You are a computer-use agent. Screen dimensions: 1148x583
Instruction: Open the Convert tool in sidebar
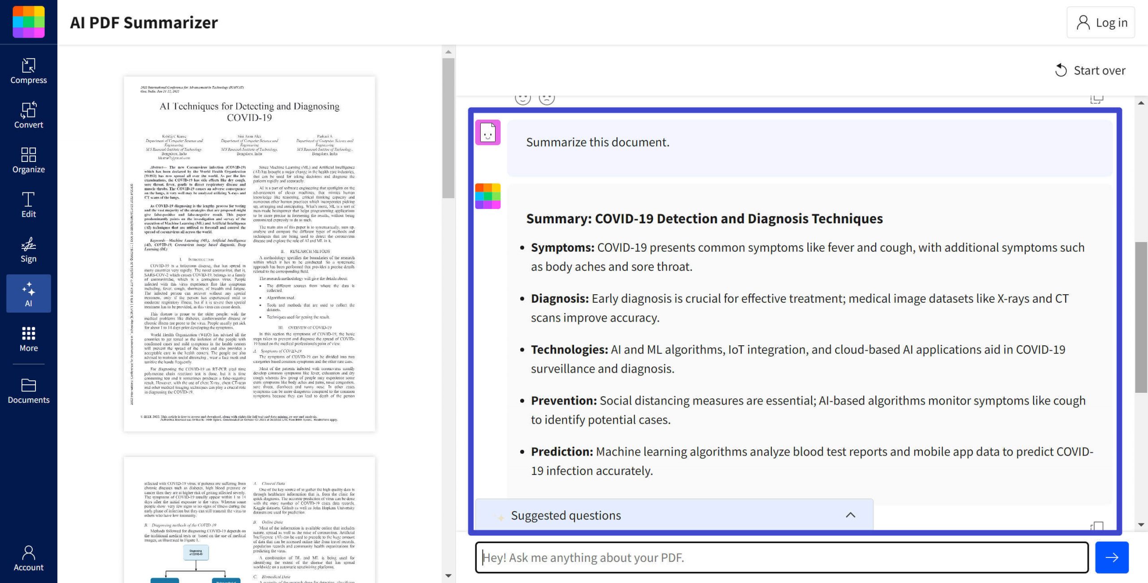[28, 115]
